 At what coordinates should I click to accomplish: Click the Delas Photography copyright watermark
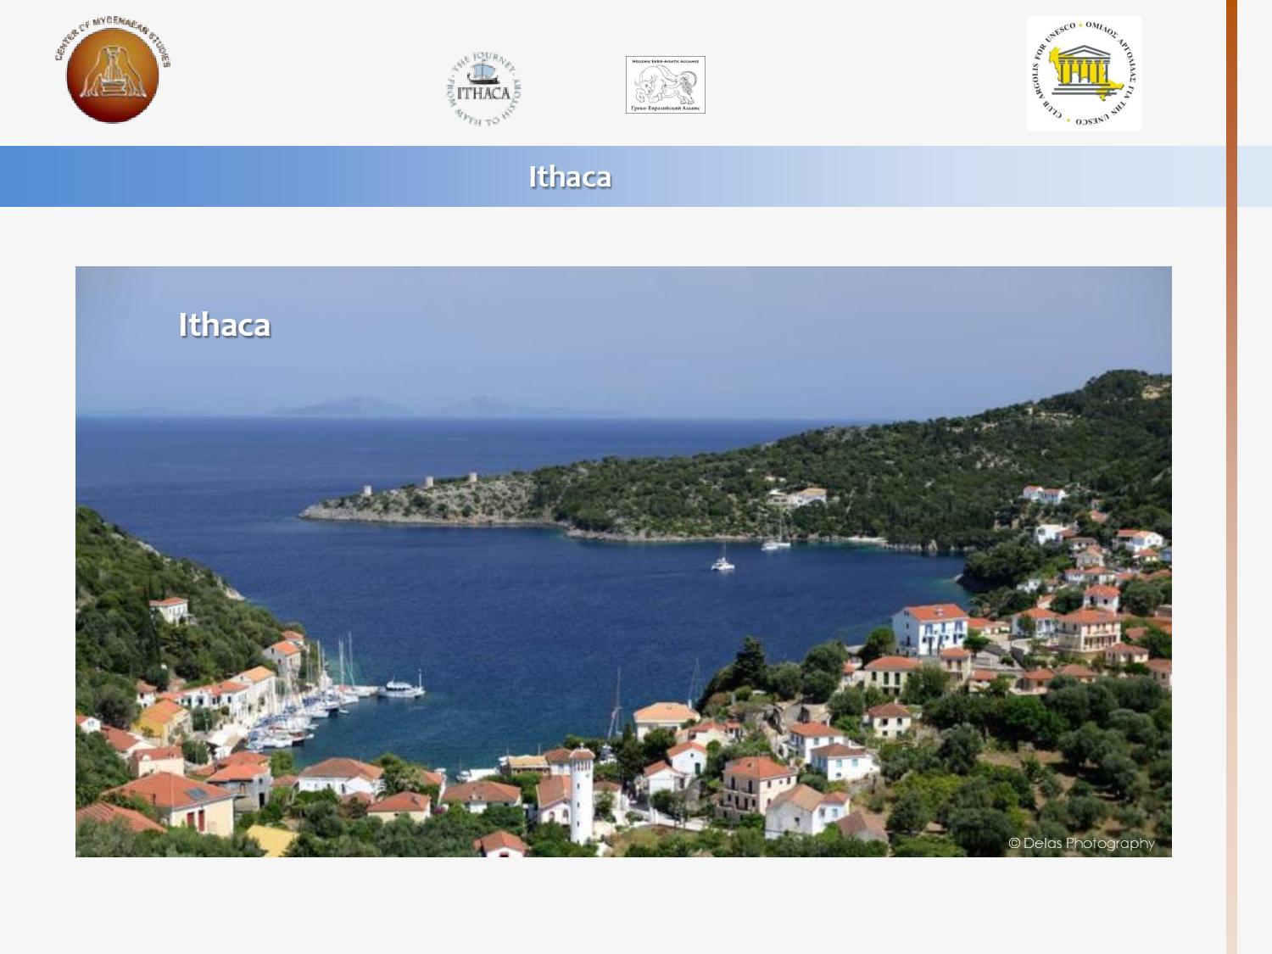point(1081,843)
